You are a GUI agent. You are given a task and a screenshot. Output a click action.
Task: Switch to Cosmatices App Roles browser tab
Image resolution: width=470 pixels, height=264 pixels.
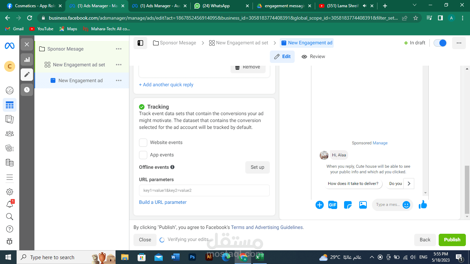(34, 6)
